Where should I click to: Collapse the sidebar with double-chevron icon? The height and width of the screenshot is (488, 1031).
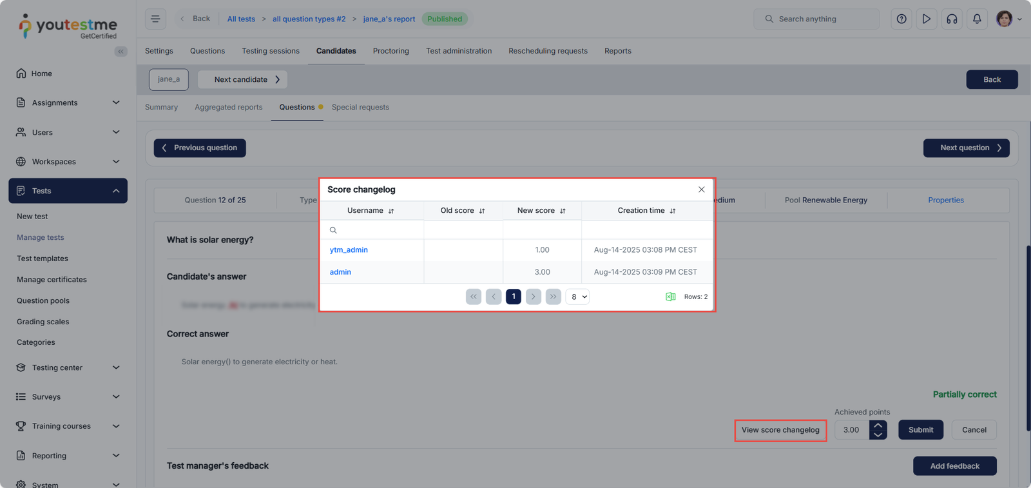click(x=120, y=52)
